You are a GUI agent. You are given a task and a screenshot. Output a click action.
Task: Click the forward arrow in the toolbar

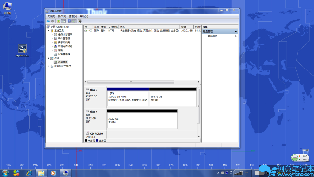click(52, 21)
